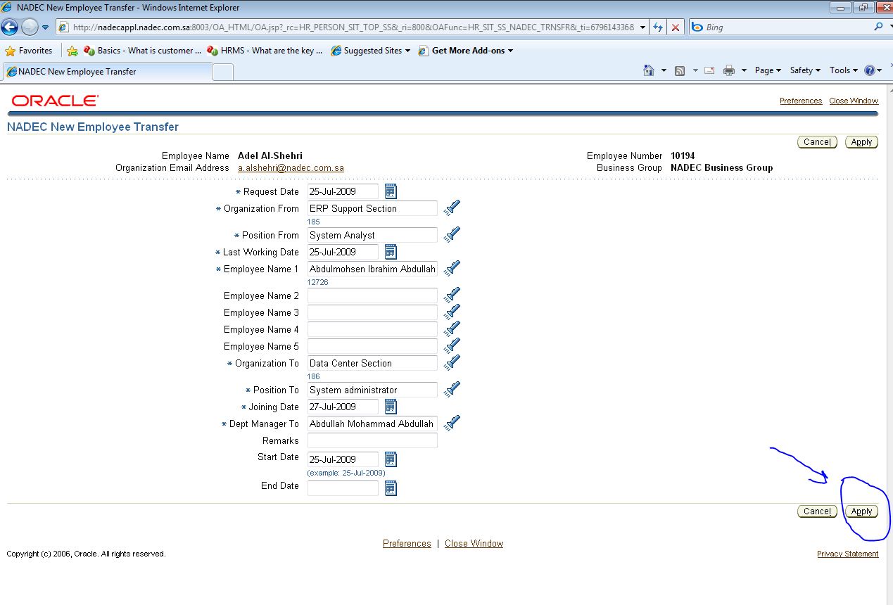
Task: Open the top Preferences link
Action: pyautogui.click(x=801, y=101)
